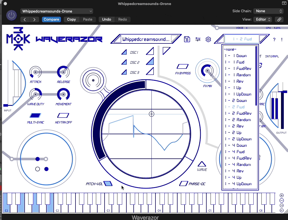288x220 pixels.
Task: Click the WAVE DUTY knob
Action: click(x=36, y=94)
